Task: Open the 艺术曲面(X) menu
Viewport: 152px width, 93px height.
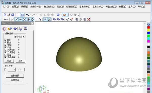Action: click(x=85, y=7)
